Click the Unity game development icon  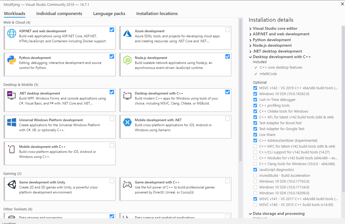(x=12, y=185)
